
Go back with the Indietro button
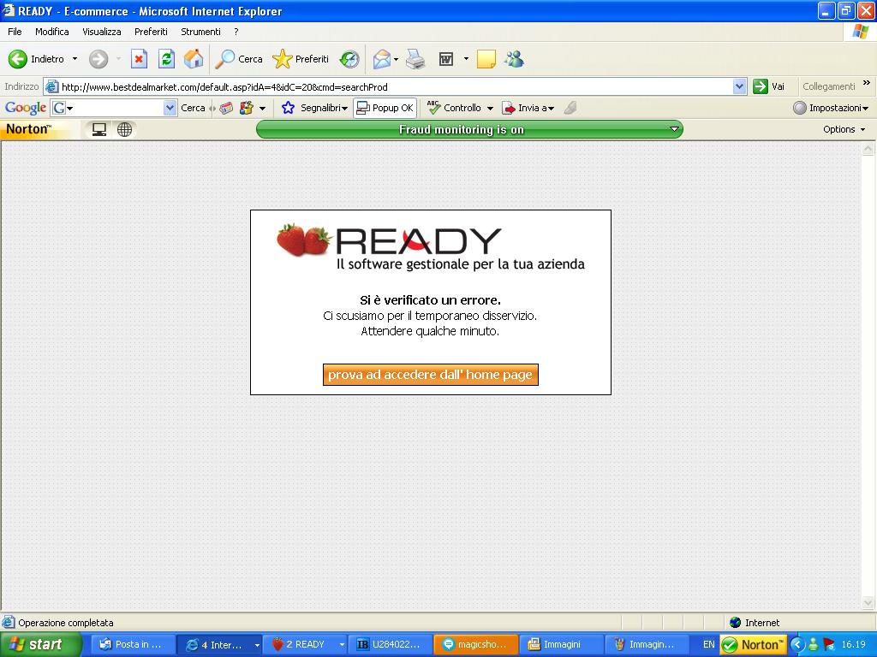click(x=37, y=59)
